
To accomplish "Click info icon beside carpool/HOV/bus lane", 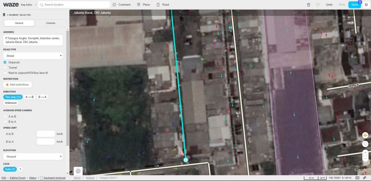I will click(47, 73).
